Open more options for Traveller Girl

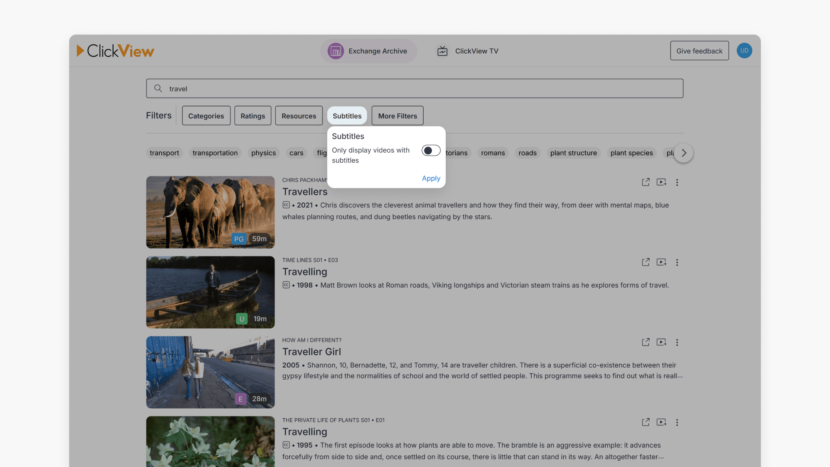(677, 342)
